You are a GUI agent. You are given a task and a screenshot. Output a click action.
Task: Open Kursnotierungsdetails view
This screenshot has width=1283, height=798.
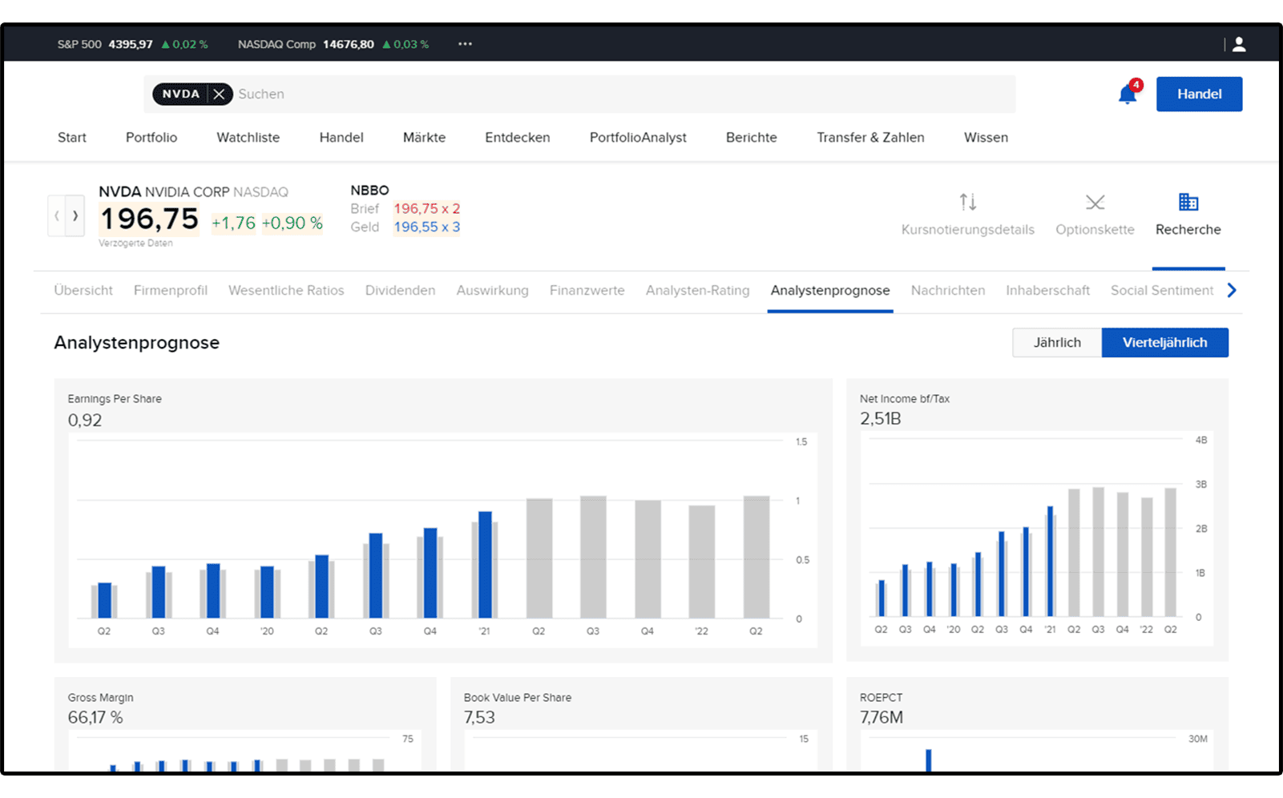[967, 214]
